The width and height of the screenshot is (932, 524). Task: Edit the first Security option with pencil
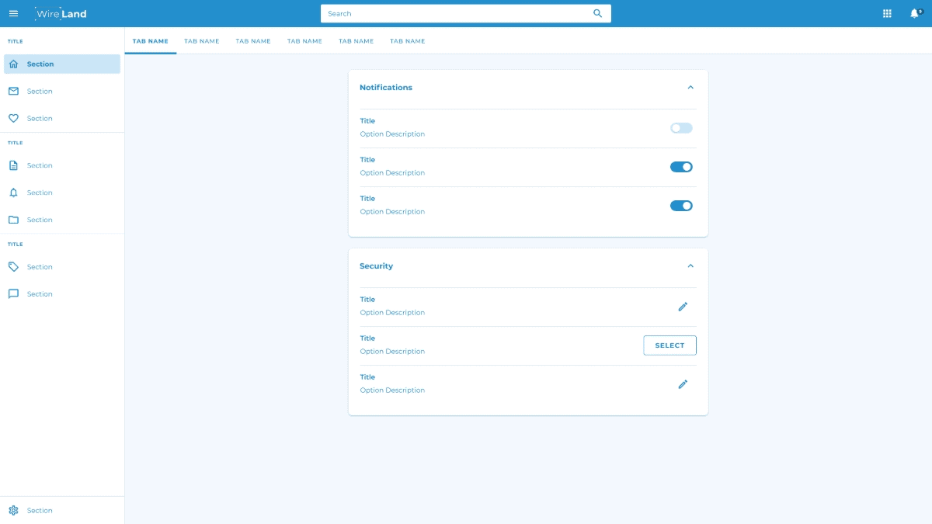coord(683,307)
